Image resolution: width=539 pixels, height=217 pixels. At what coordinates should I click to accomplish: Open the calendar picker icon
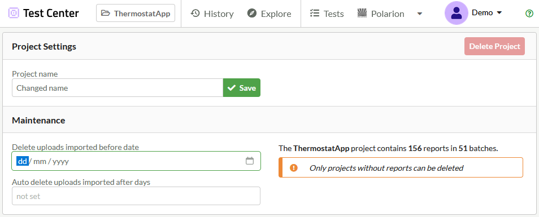[250, 161]
